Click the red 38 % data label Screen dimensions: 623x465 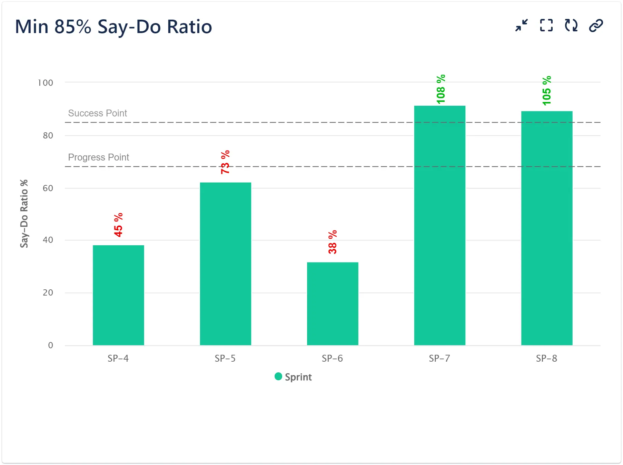pos(333,242)
